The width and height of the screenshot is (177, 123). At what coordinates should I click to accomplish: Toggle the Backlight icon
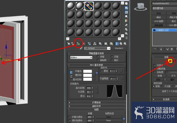point(126,8)
